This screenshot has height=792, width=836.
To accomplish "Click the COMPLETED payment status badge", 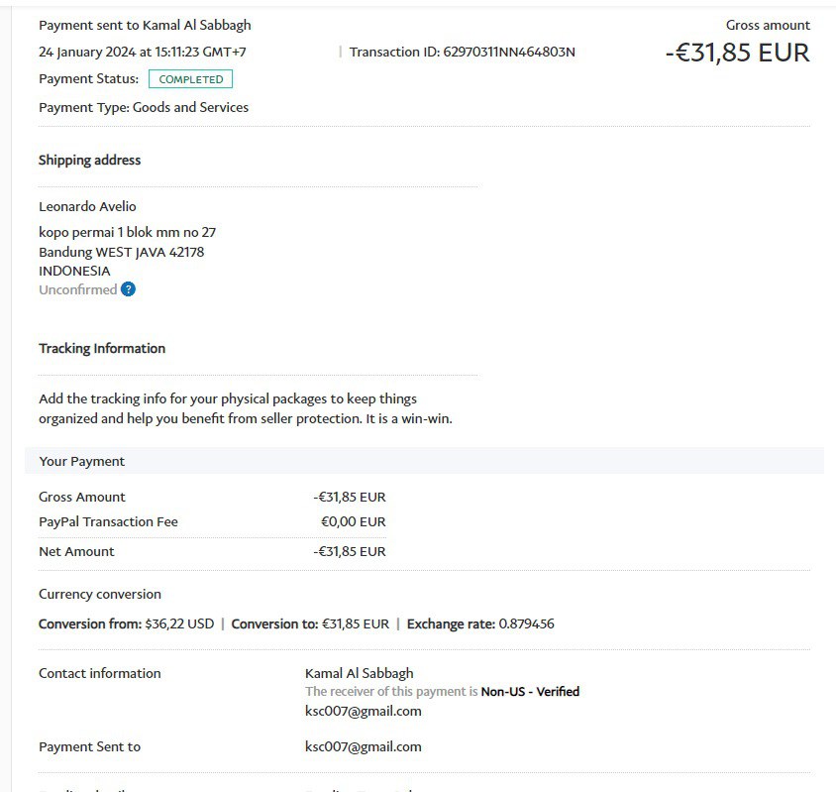I will 191,79.
